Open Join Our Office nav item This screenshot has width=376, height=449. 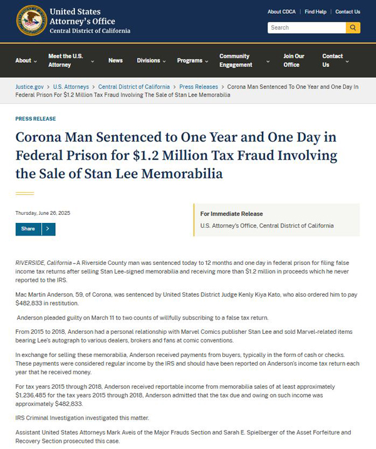[x=294, y=60]
